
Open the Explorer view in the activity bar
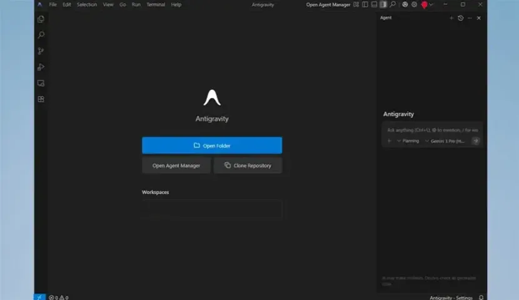tap(41, 19)
